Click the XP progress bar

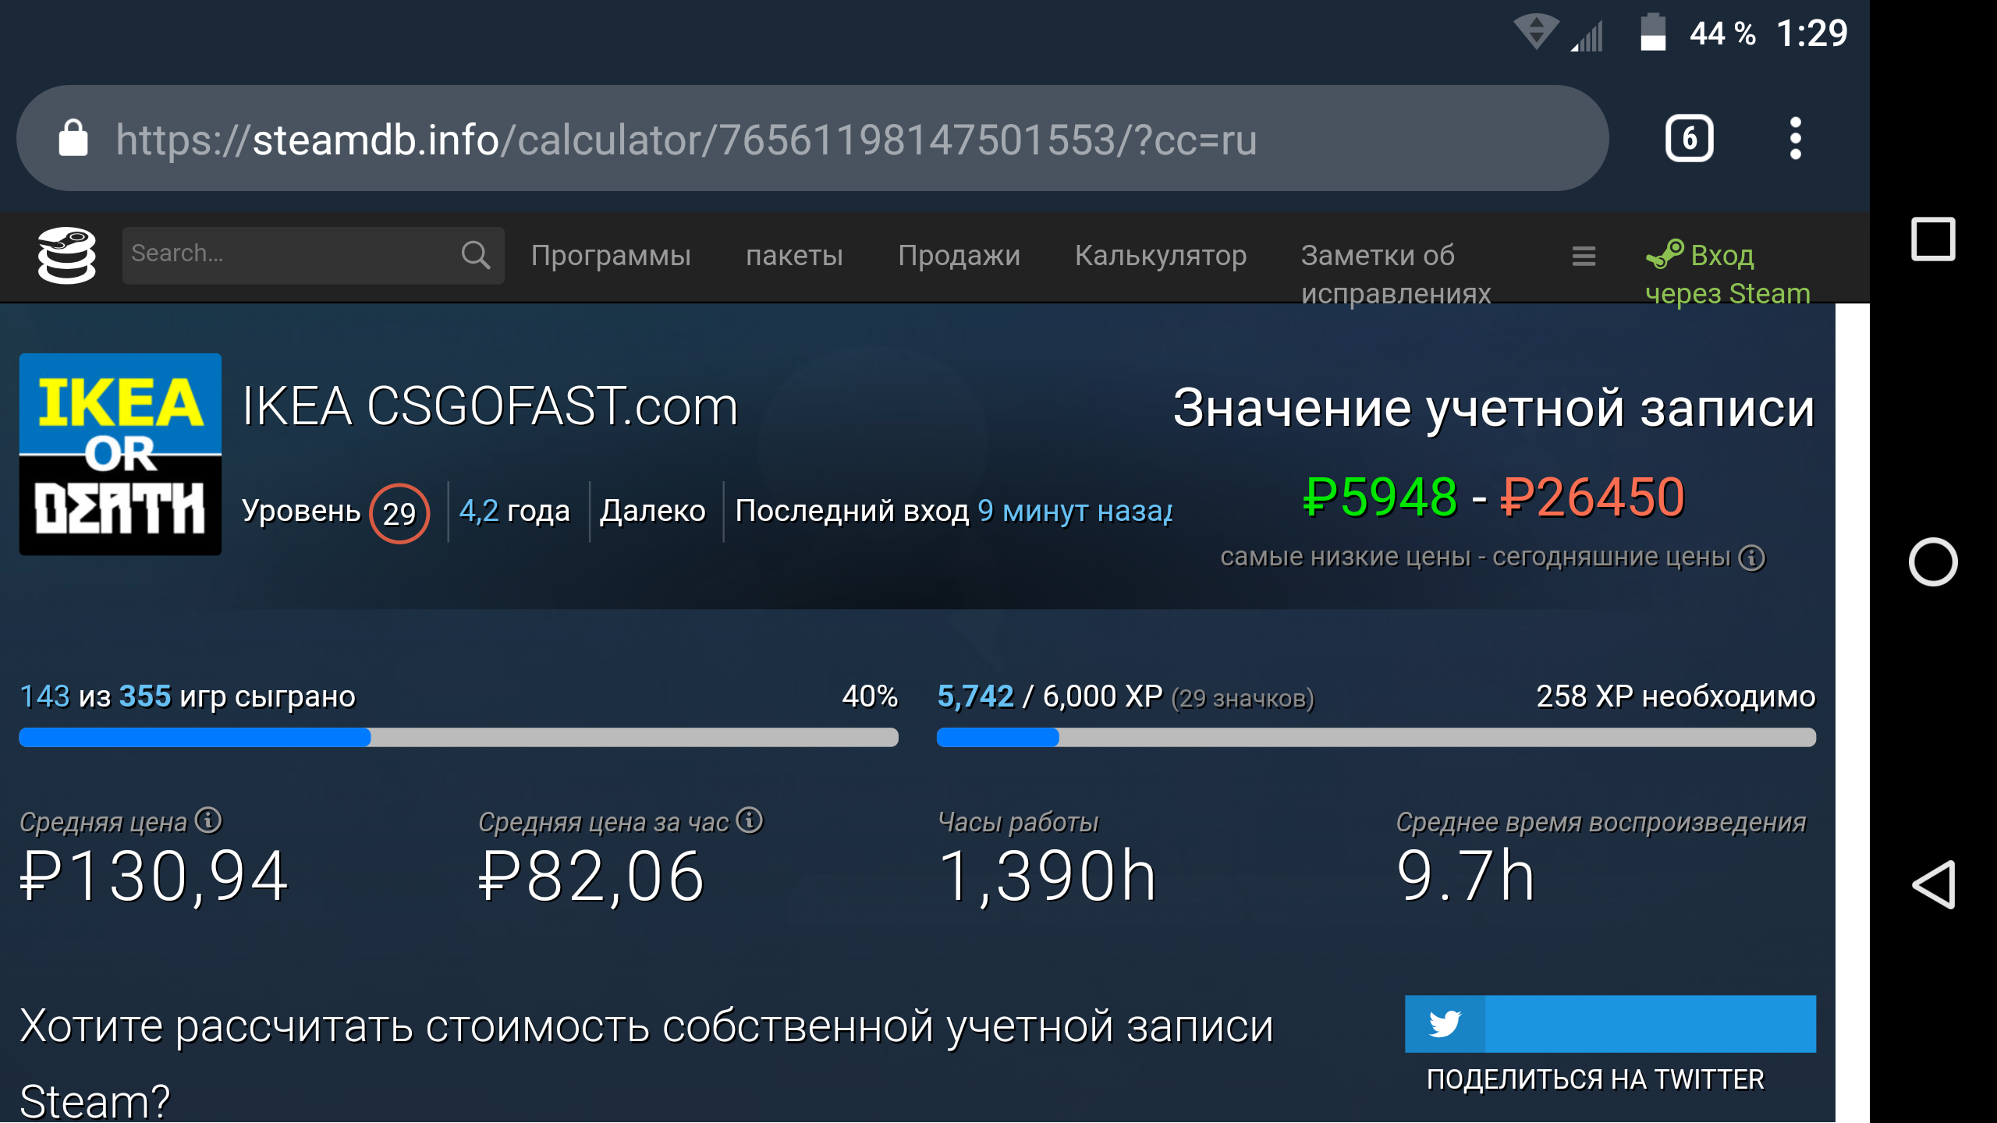pos(1376,737)
